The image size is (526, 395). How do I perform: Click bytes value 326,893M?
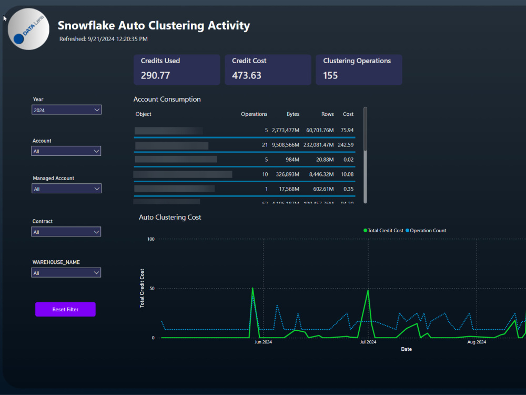pos(288,174)
